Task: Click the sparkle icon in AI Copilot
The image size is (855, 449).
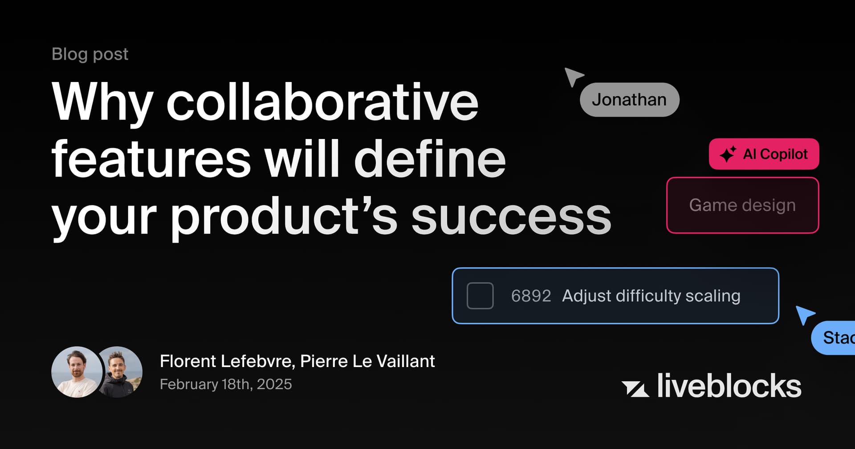Action: click(728, 154)
